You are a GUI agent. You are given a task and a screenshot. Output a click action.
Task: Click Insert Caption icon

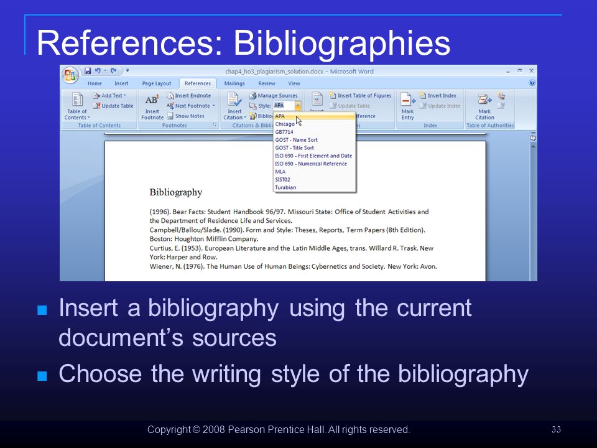point(317,99)
